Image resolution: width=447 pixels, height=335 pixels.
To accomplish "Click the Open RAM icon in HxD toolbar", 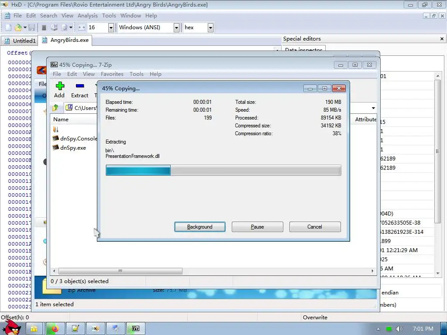I will pos(44,27).
